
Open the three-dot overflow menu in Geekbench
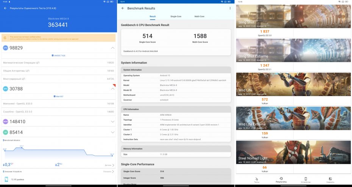coord(230,8)
